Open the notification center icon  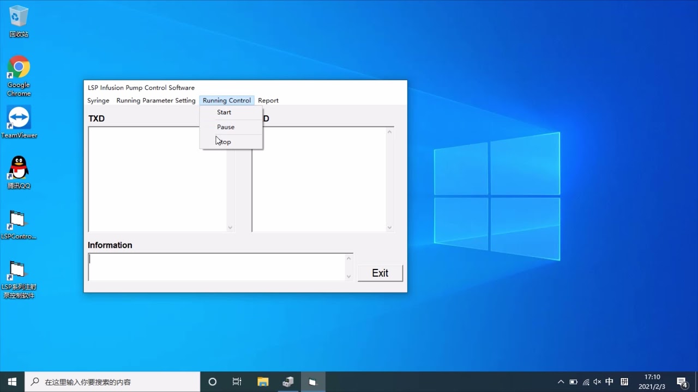pos(682,382)
